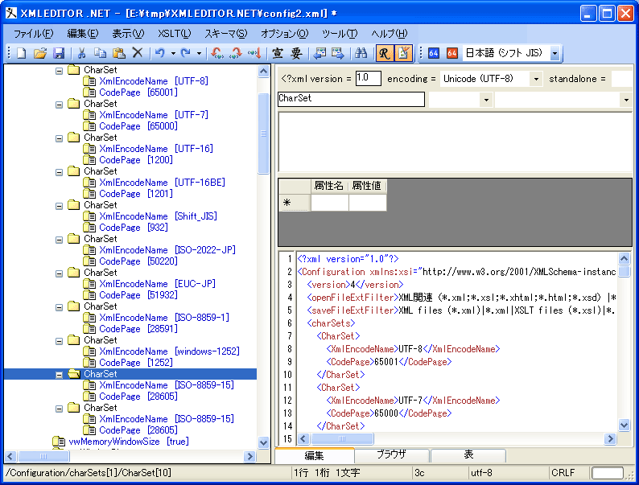Click code editor horizontal scroll right arrow
This screenshot has width=639, height=485.
click(610, 438)
